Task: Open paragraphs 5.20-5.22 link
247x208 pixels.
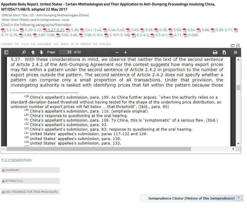Action: coord(33,30)
